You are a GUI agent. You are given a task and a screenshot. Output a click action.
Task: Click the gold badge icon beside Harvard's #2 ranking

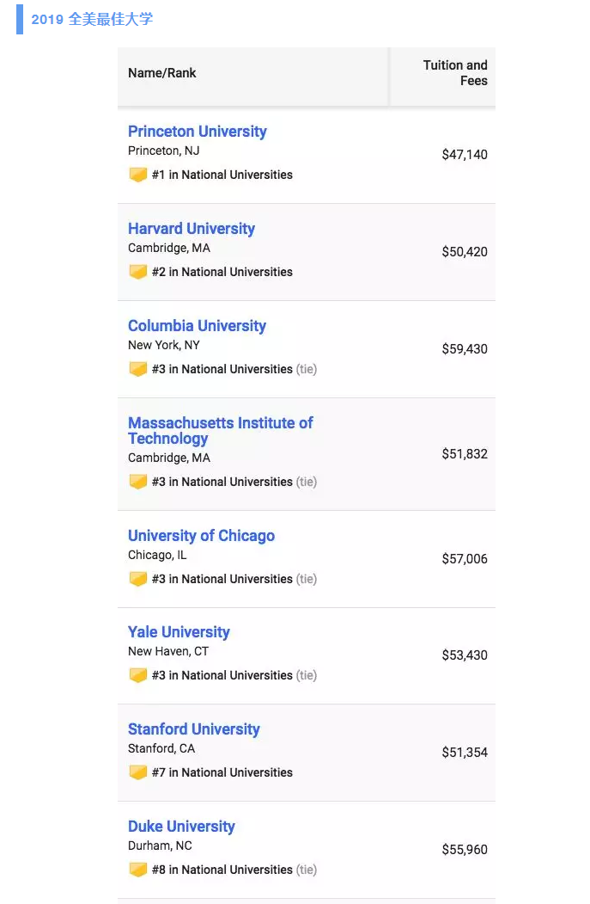pos(138,272)
